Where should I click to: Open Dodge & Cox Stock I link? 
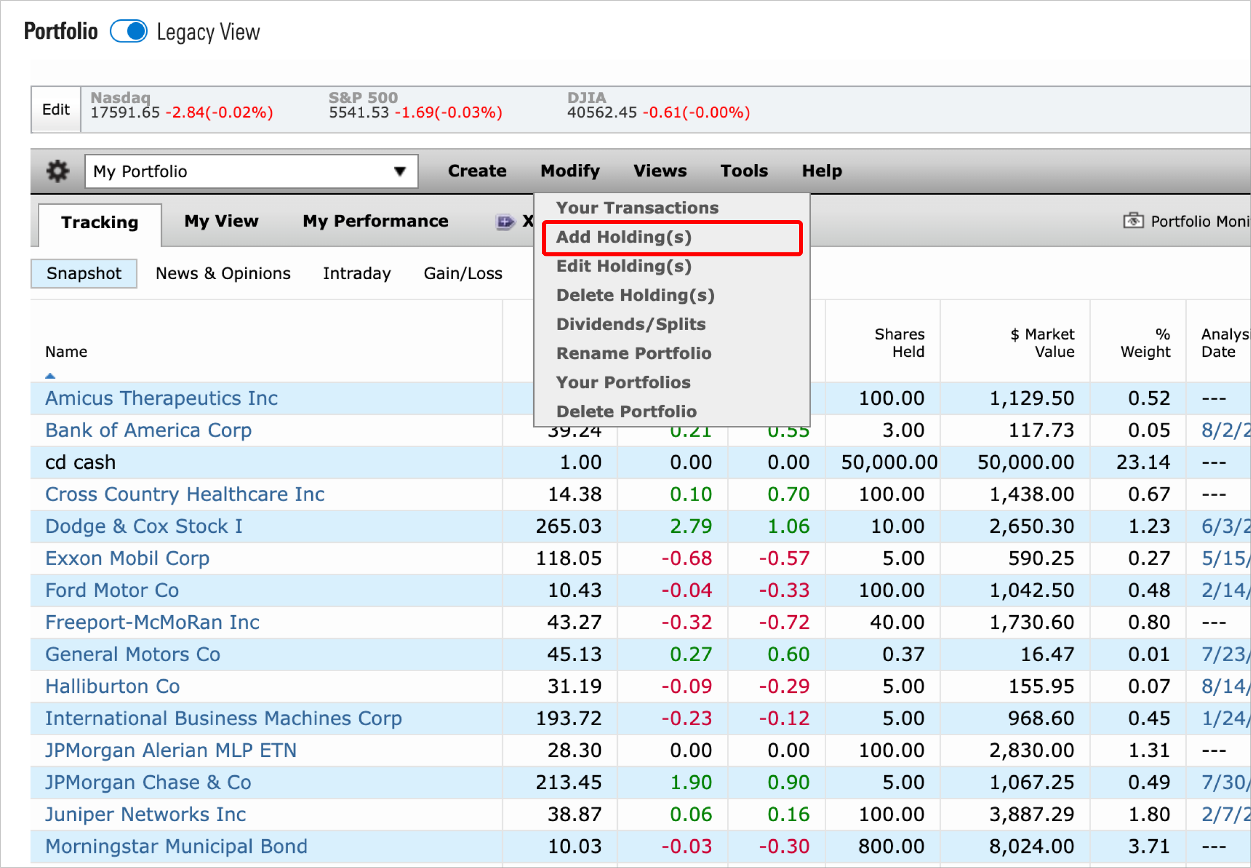point(144,526)
